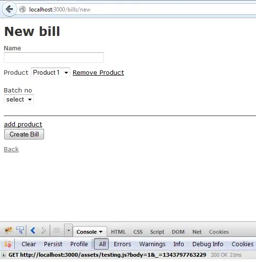Image resolution: width=256 pixels, height=262 pixels.
Task: Toggle Firebug command editor lines icon
Action: click(x=56, y=230)
